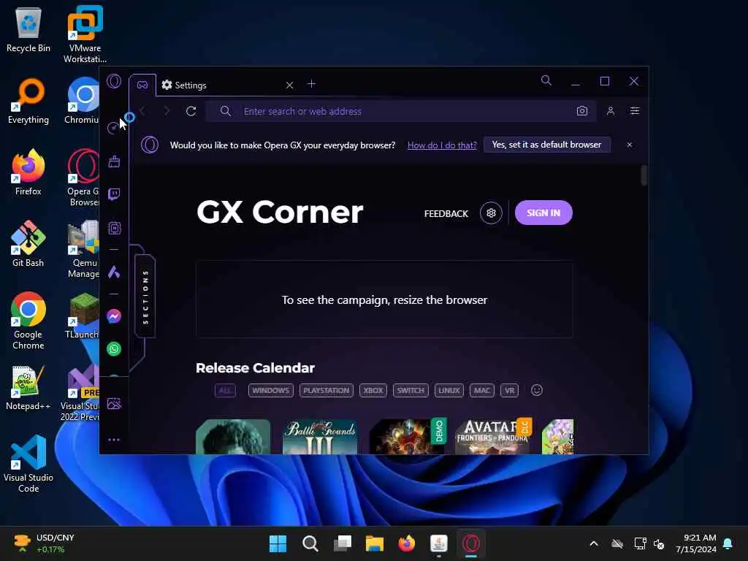This screenshot has width=748, height=561.
Task: Dismiss the default browser prompt
Action: coord(630,145)
